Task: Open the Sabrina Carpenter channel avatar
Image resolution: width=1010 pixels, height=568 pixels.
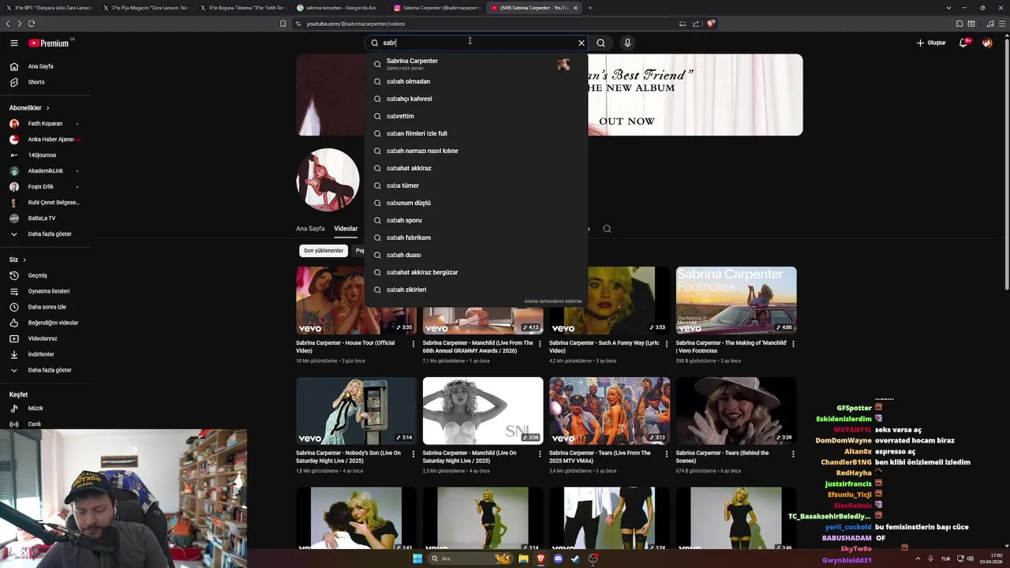Action: coord(328,180)
